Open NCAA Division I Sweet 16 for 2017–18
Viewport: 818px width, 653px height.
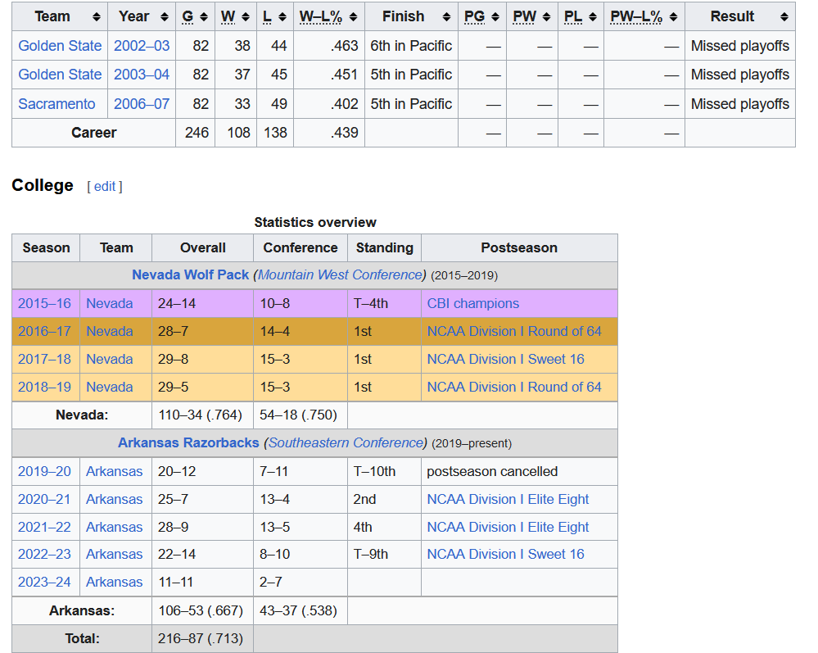[505, 359]
